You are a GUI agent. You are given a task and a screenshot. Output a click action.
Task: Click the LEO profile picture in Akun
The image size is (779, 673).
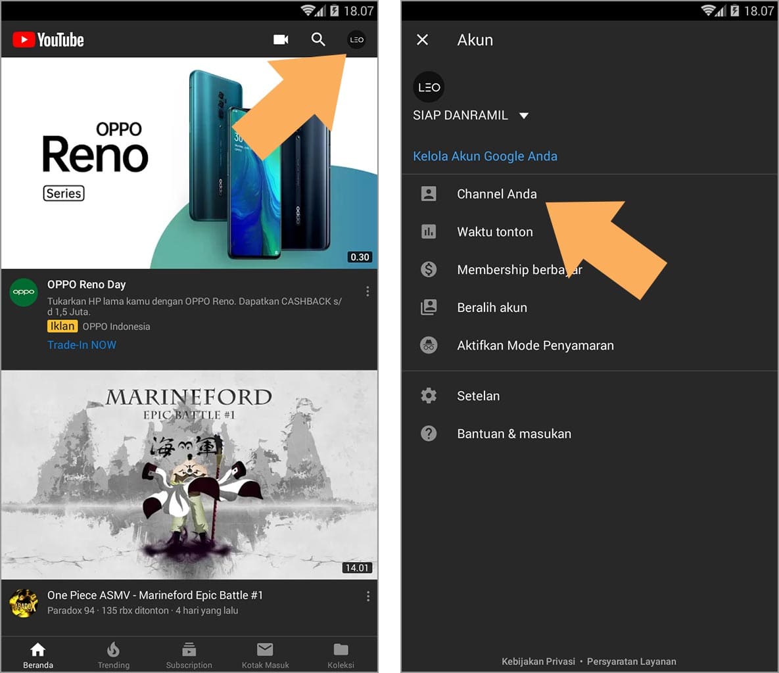tap(429, 87)
